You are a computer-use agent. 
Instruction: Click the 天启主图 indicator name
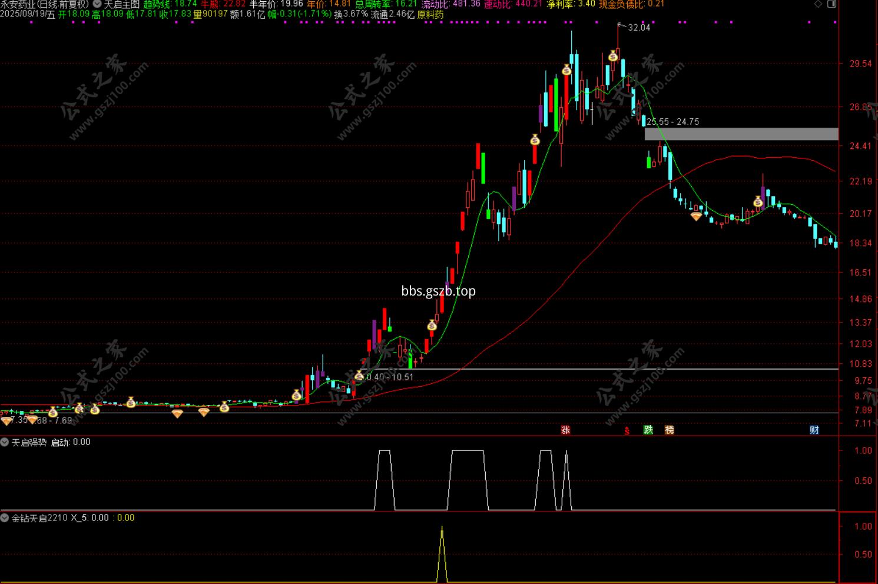point(122,4)
